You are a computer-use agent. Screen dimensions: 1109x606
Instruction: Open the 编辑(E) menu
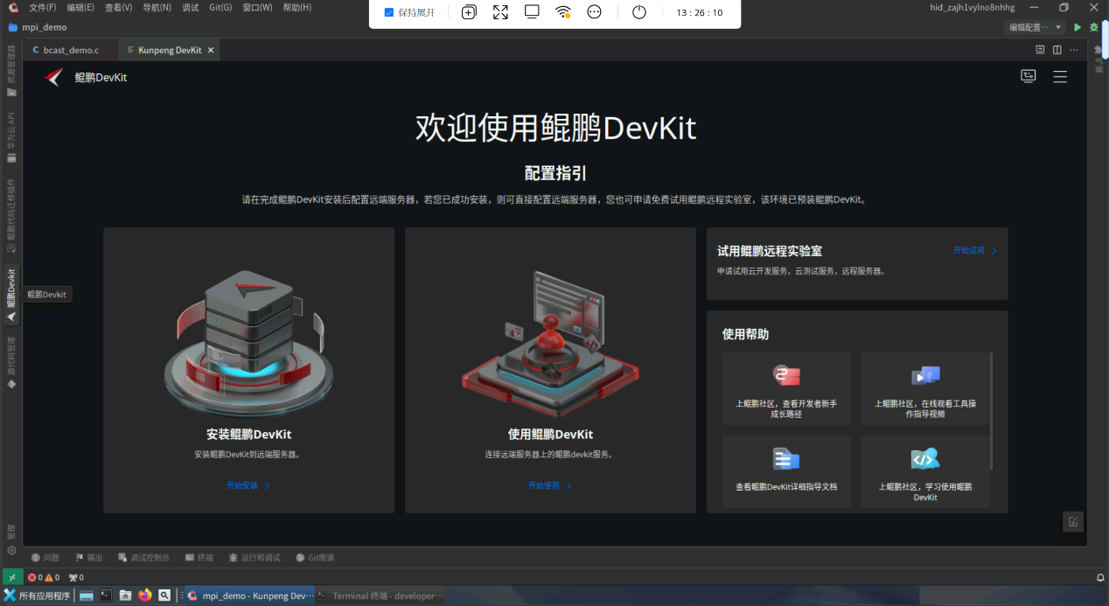80,7
